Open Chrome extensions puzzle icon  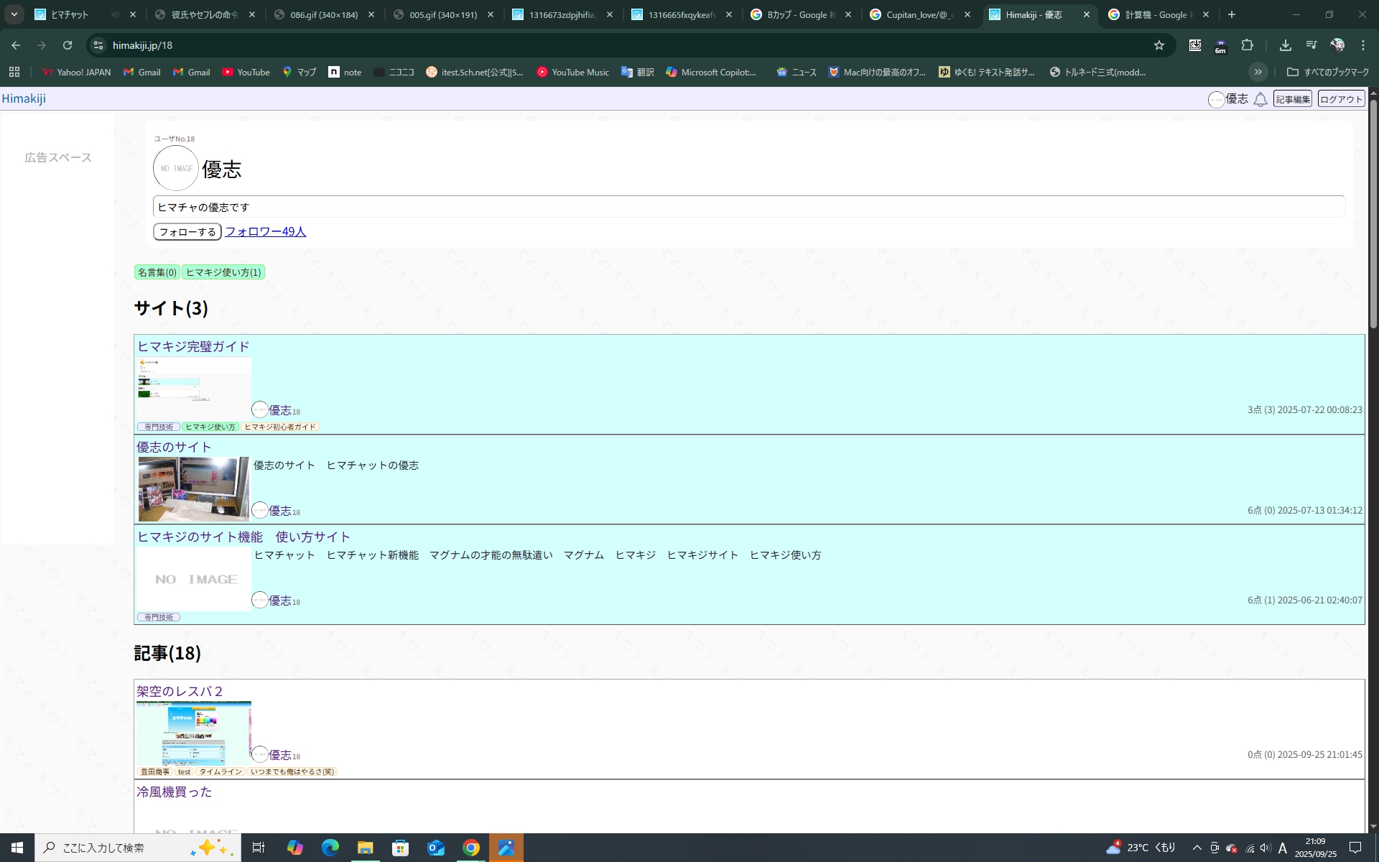1247,45
